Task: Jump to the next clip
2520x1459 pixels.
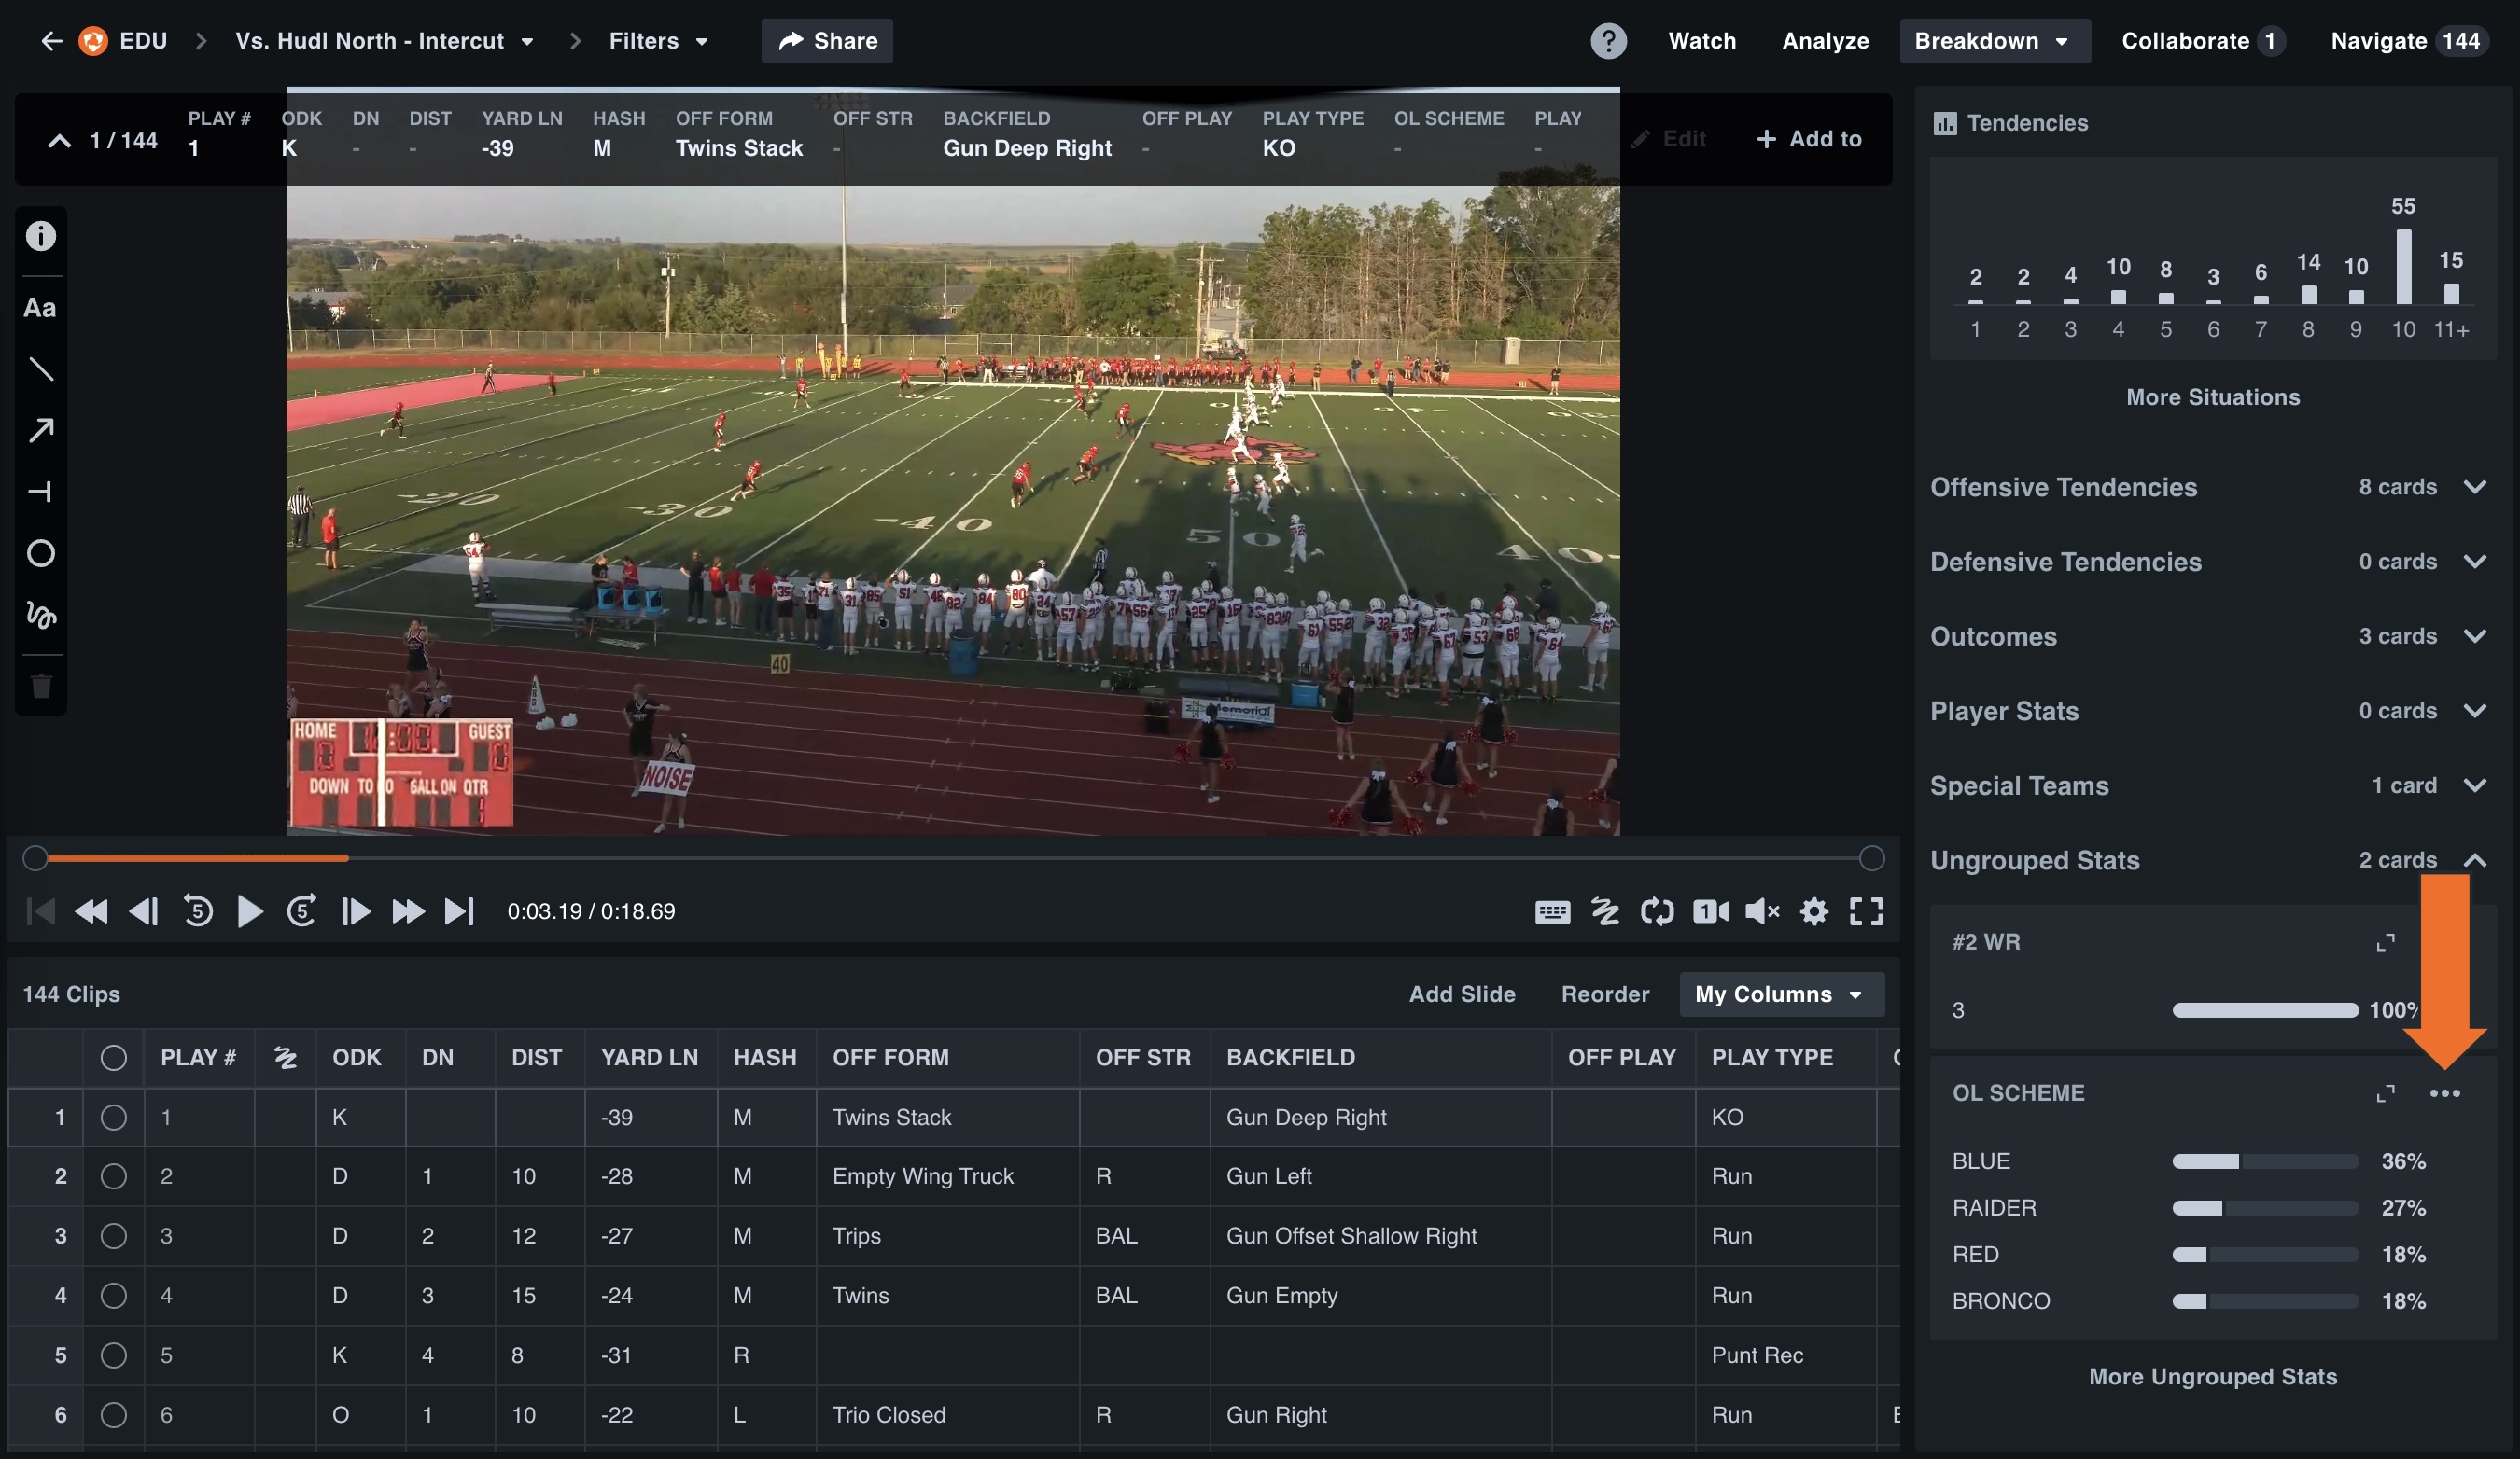Action: (x=459, y=911)
